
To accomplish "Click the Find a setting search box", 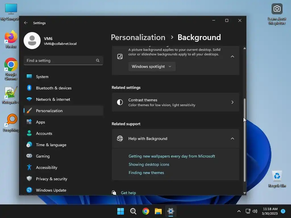I will 63,60.
